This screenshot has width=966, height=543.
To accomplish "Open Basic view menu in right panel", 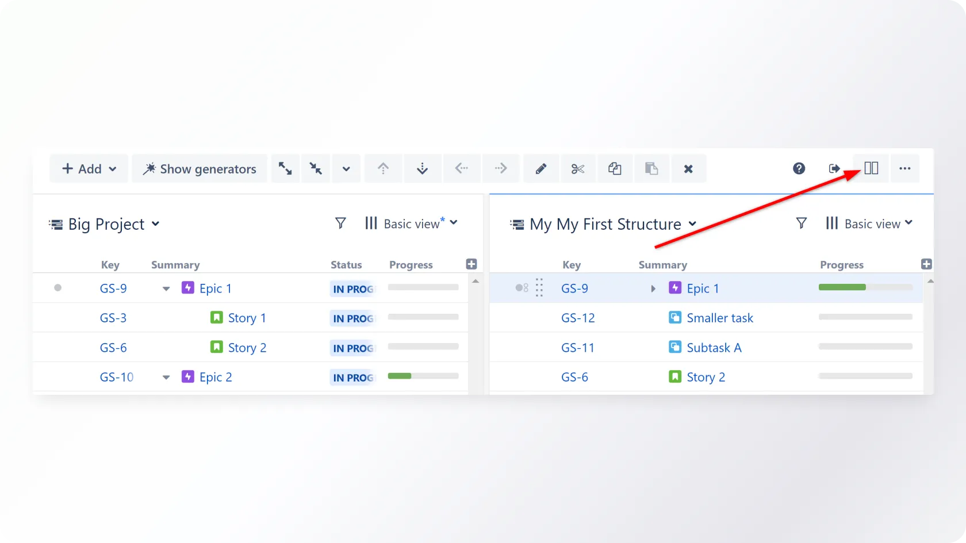I will (x=869, y=224).
